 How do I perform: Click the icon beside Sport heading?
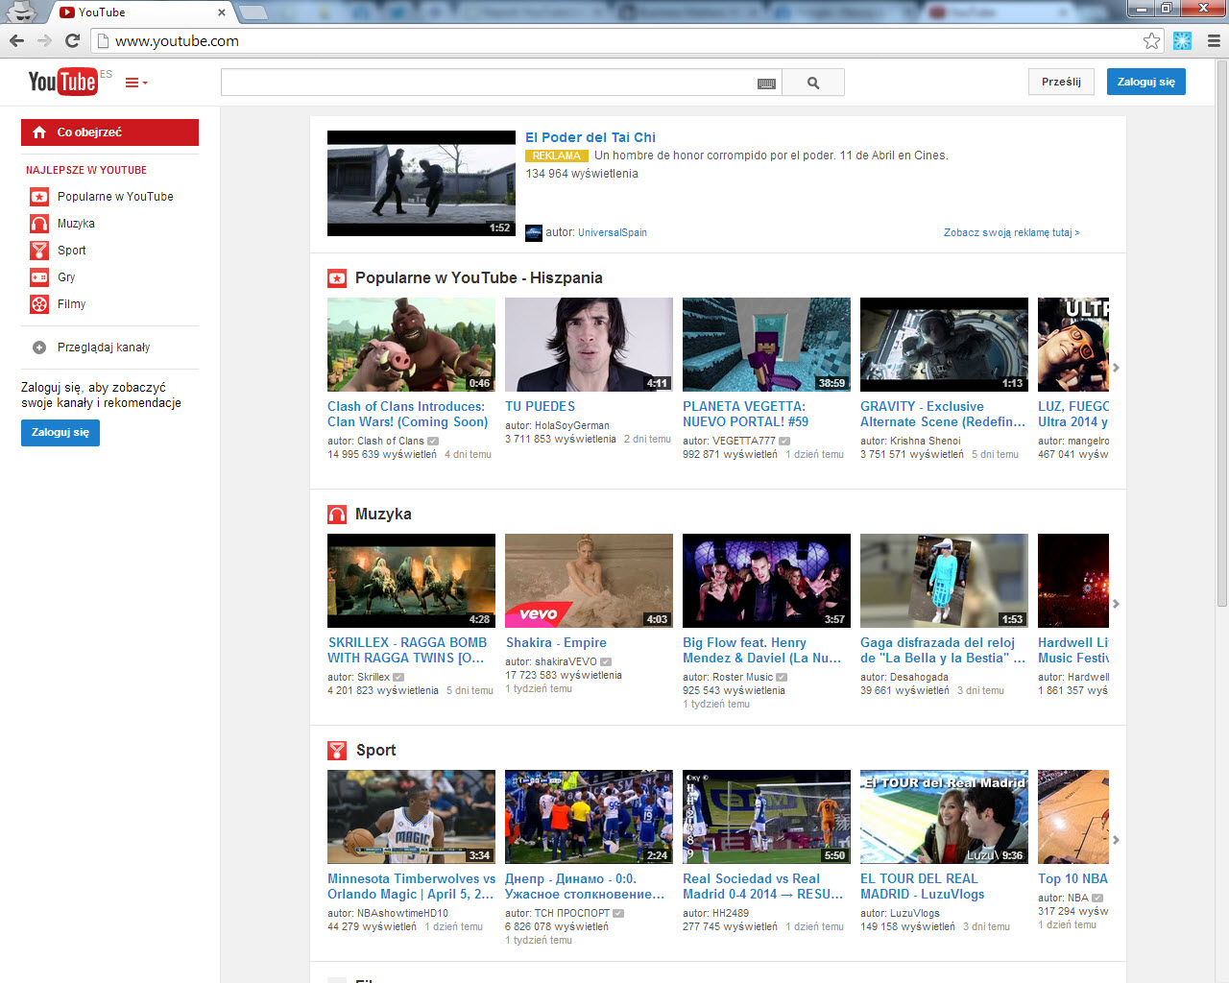point(337,751)
